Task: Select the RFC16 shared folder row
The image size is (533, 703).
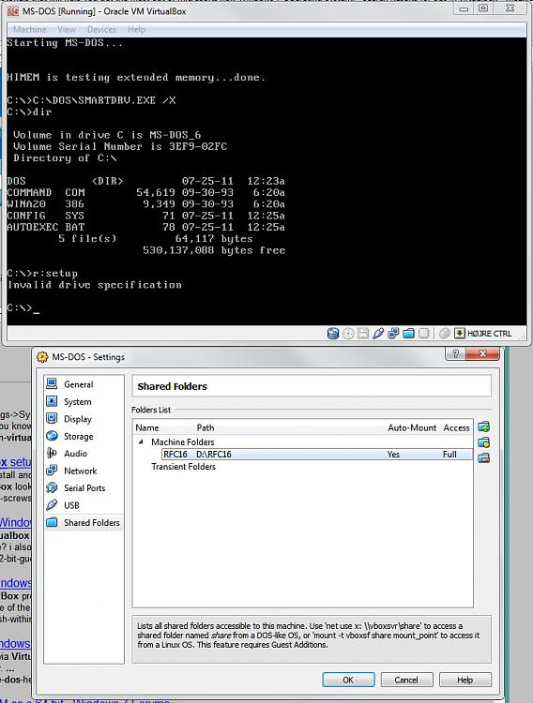Action: pos(317,455)
